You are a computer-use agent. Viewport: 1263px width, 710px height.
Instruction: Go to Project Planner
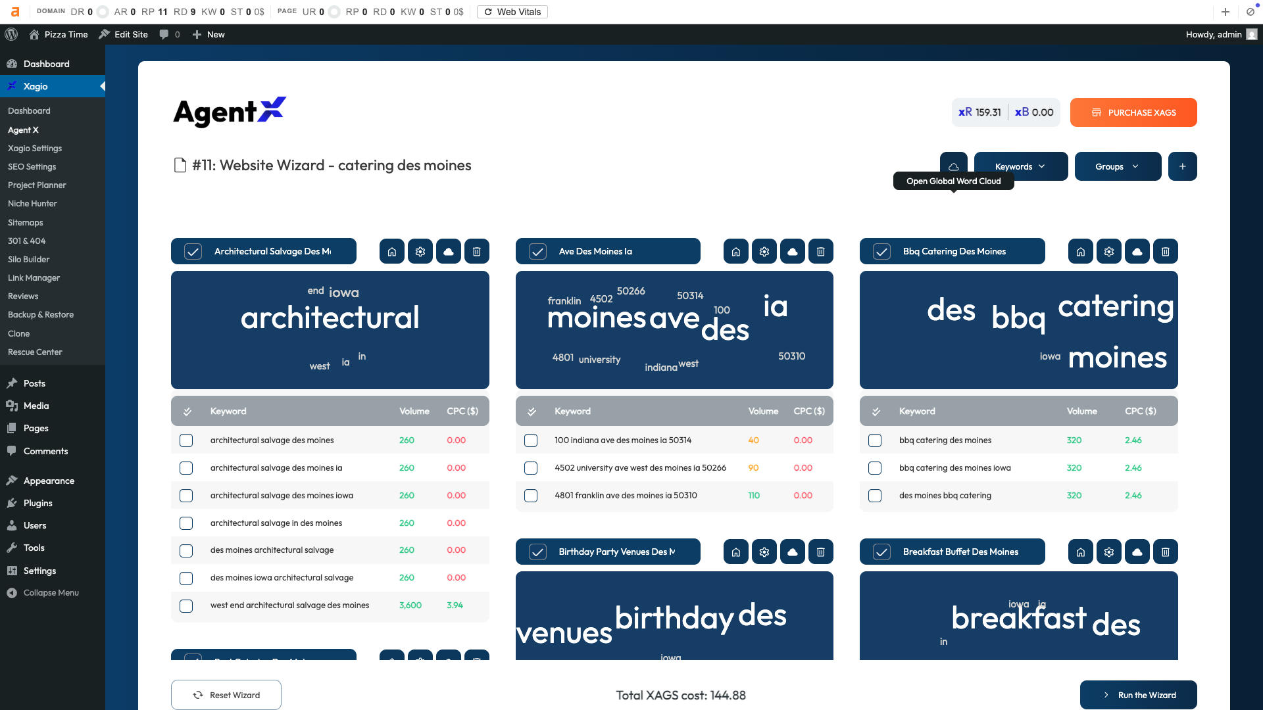pyautogui.click(x=37, y=185)
